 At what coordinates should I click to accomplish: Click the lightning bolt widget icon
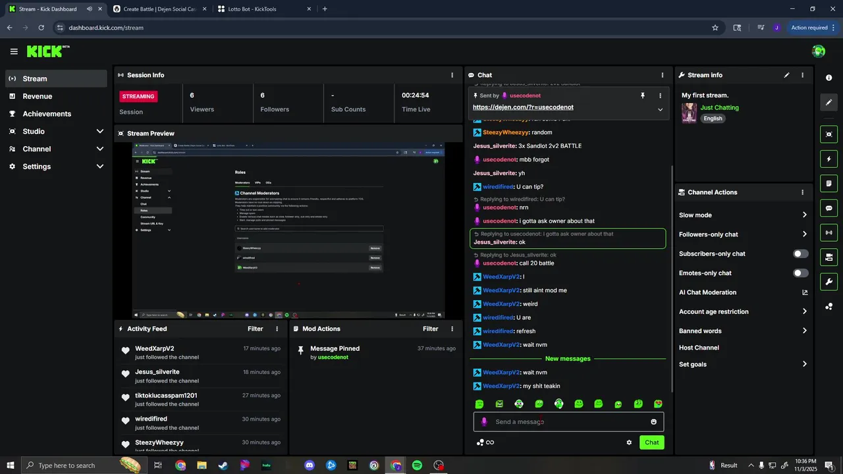click(x=829, y=159)
